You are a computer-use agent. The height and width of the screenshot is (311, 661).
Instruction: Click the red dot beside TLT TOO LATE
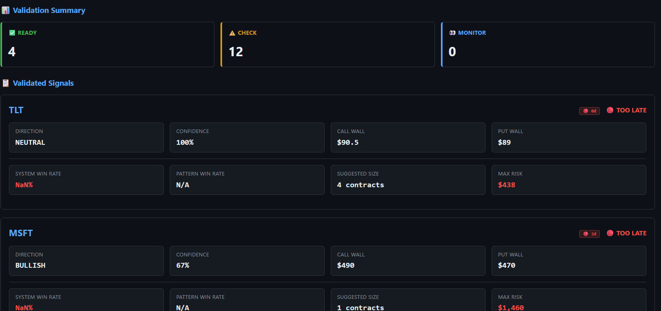click(610, 110)
